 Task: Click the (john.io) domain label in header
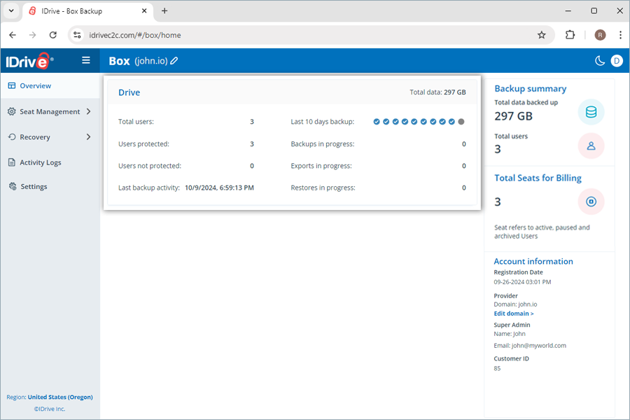[x=151, y=61]
